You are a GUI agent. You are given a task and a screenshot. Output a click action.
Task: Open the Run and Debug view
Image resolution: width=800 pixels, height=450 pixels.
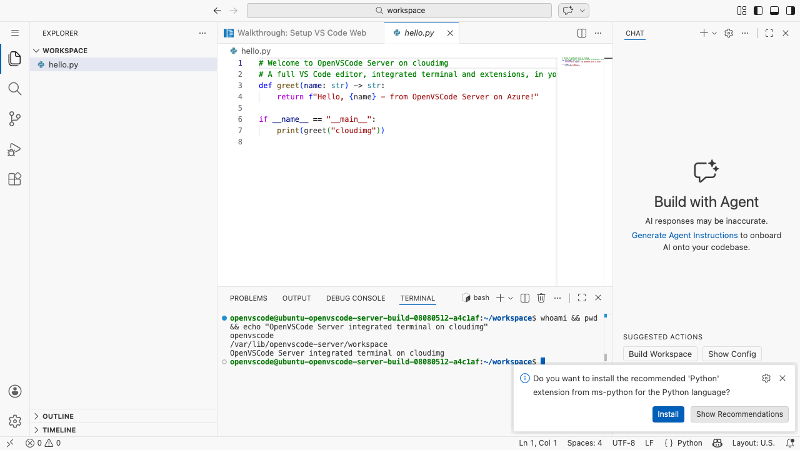[x=15, y=149]
